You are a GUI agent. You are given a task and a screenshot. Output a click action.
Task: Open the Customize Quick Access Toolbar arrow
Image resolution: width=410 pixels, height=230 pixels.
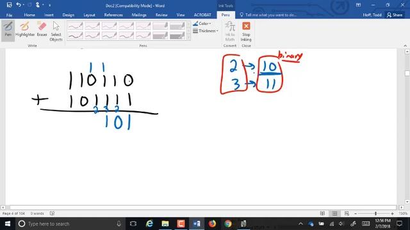coord(50,5)
